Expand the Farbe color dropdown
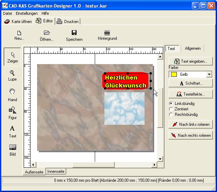This screenshot has height=192, width=217. [x=209, y=74]
